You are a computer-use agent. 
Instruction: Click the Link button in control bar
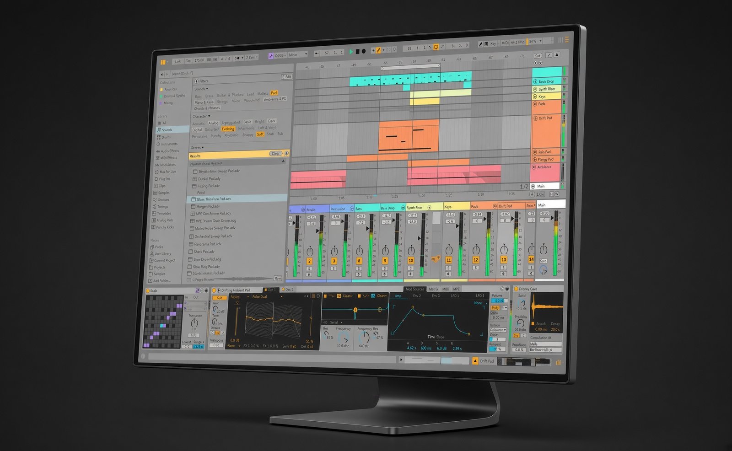point(178,61)
